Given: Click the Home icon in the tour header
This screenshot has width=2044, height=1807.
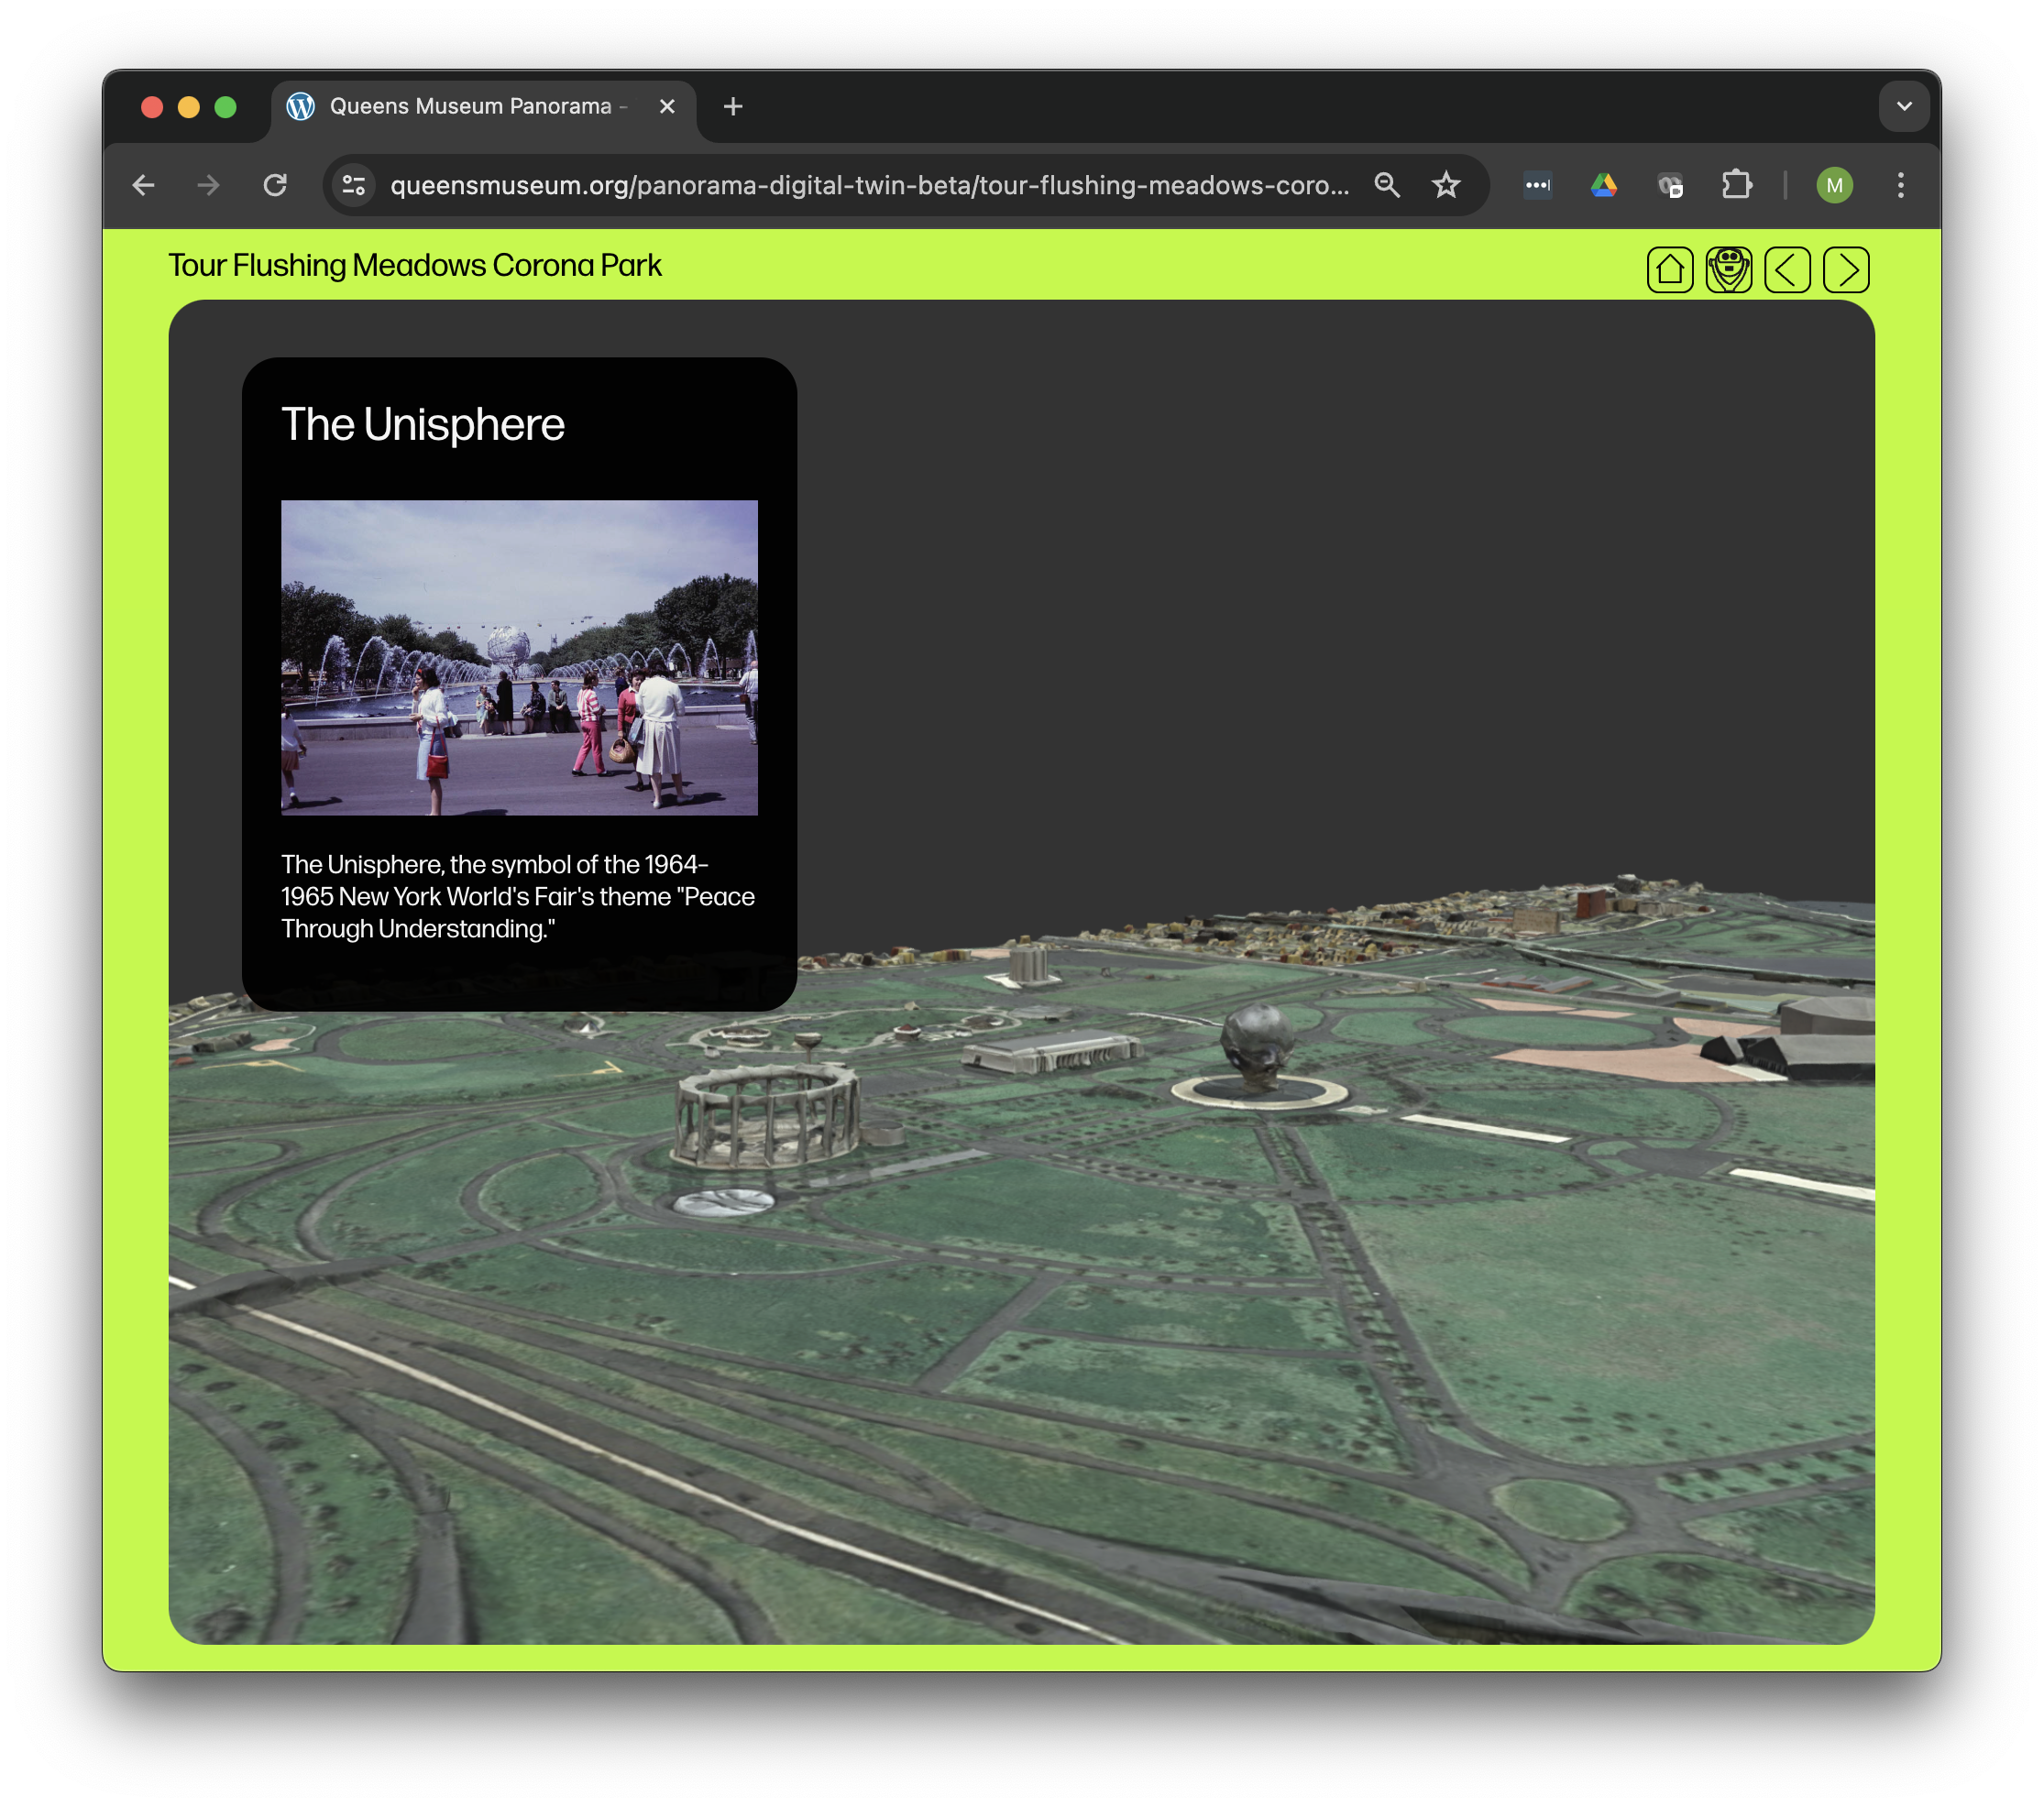Looking at the screenshot, I should pyautogui.click(x=1669, y=269).
